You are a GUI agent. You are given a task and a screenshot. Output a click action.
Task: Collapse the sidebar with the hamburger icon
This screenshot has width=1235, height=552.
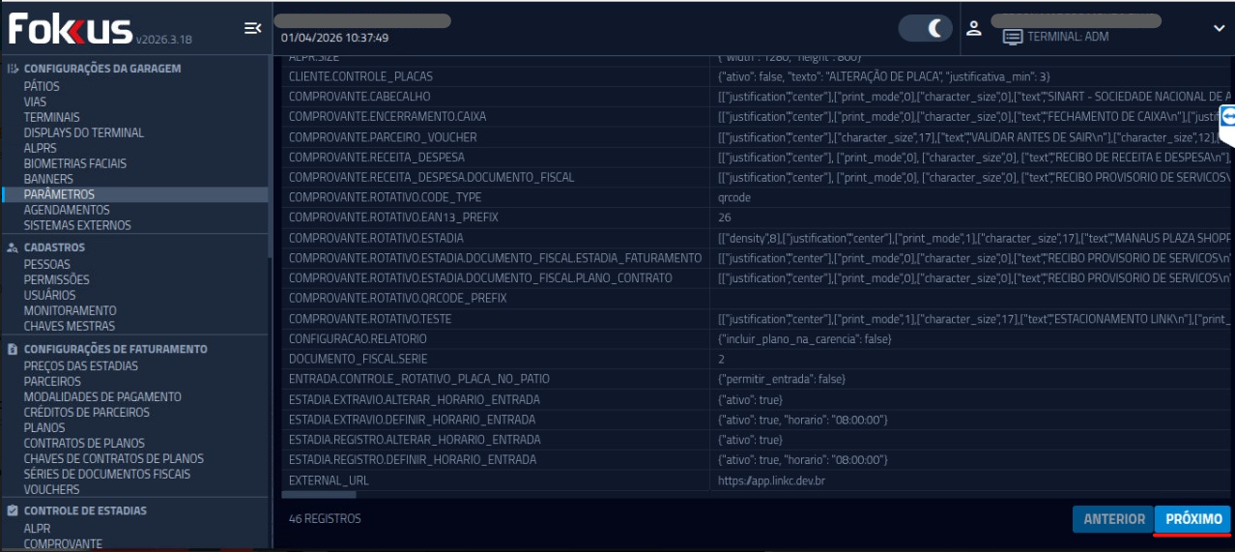252,28
